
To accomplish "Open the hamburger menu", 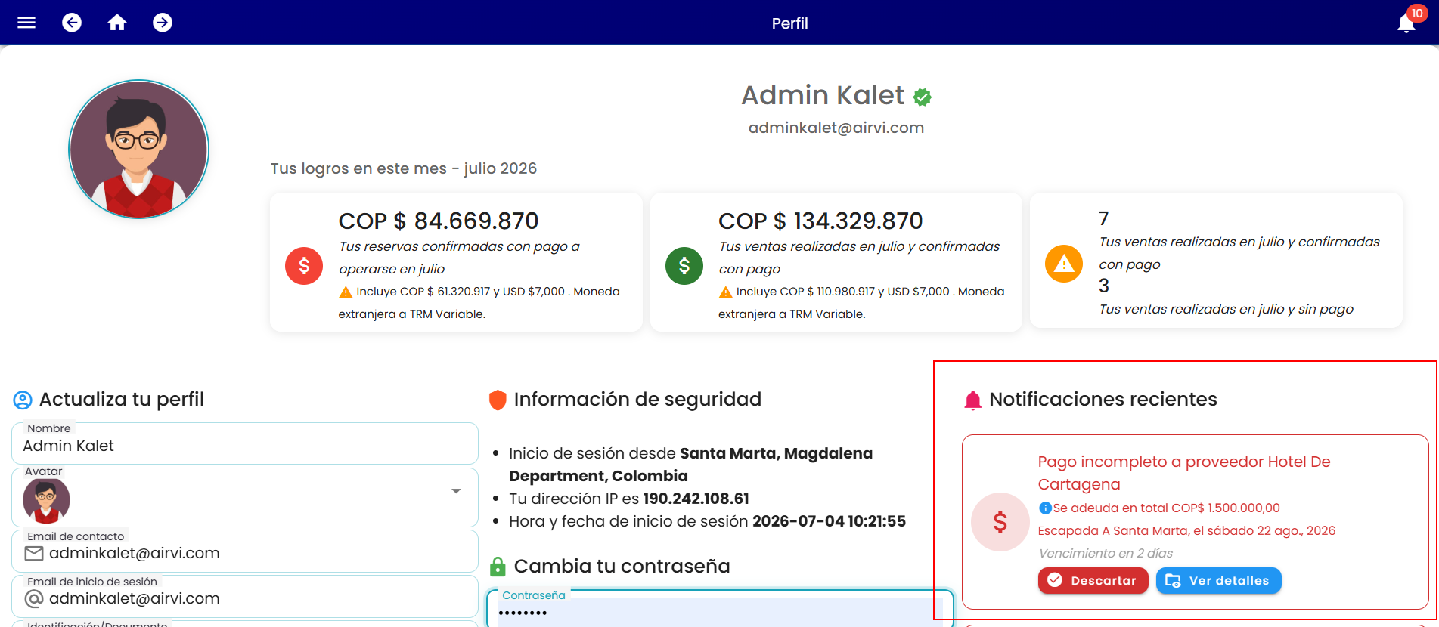I will click(26, 23).
